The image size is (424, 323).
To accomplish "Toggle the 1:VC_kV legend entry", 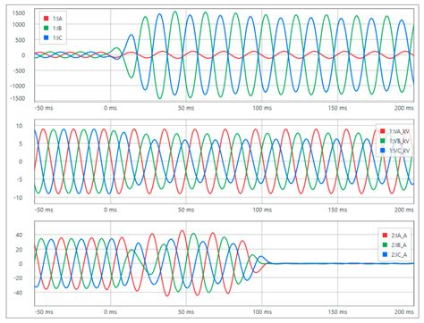I will [394, 151].
